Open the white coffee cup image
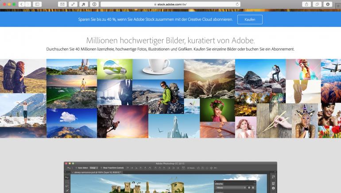341x193 pixels. click(158, 69)
